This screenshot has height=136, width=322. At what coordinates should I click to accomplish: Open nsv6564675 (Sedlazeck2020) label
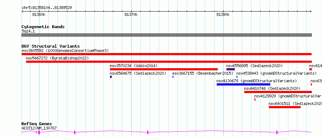[138, 73]
